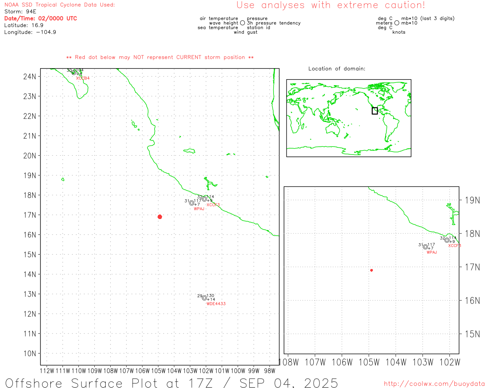The width and height of the screenshot is (485, 388).
Task: Open the world 'Location of domain' map thumbnail
Action: pyautogui.click(x=349, y=118)
